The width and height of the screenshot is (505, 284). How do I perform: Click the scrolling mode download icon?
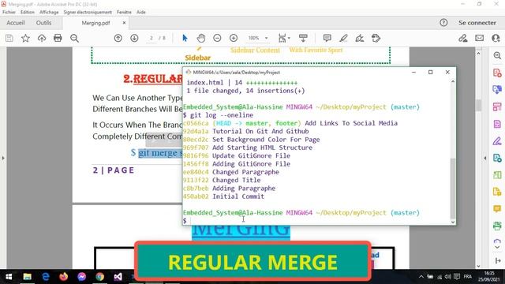303,39
